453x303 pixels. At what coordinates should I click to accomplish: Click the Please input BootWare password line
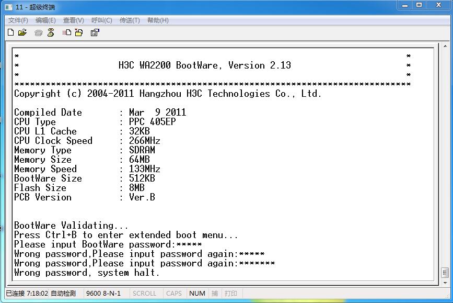coord(108,244)
